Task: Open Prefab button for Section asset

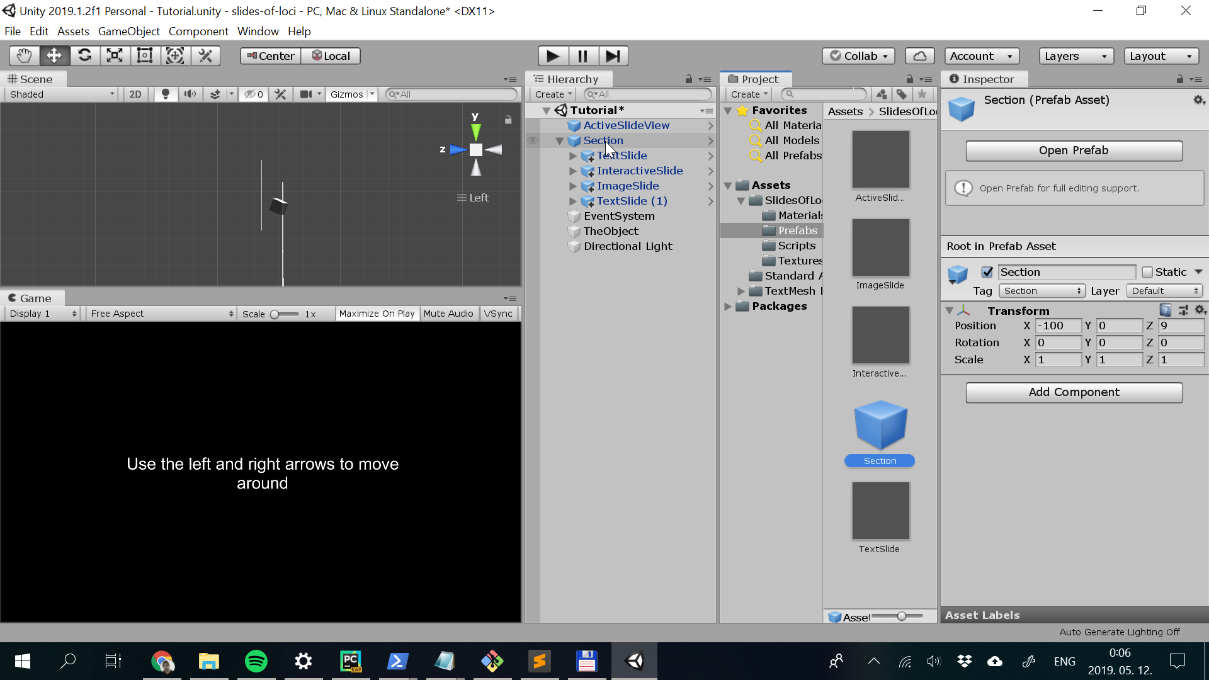Action: (1074, 150)
